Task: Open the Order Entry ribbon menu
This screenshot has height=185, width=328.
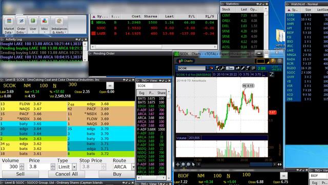Action: 21,25
